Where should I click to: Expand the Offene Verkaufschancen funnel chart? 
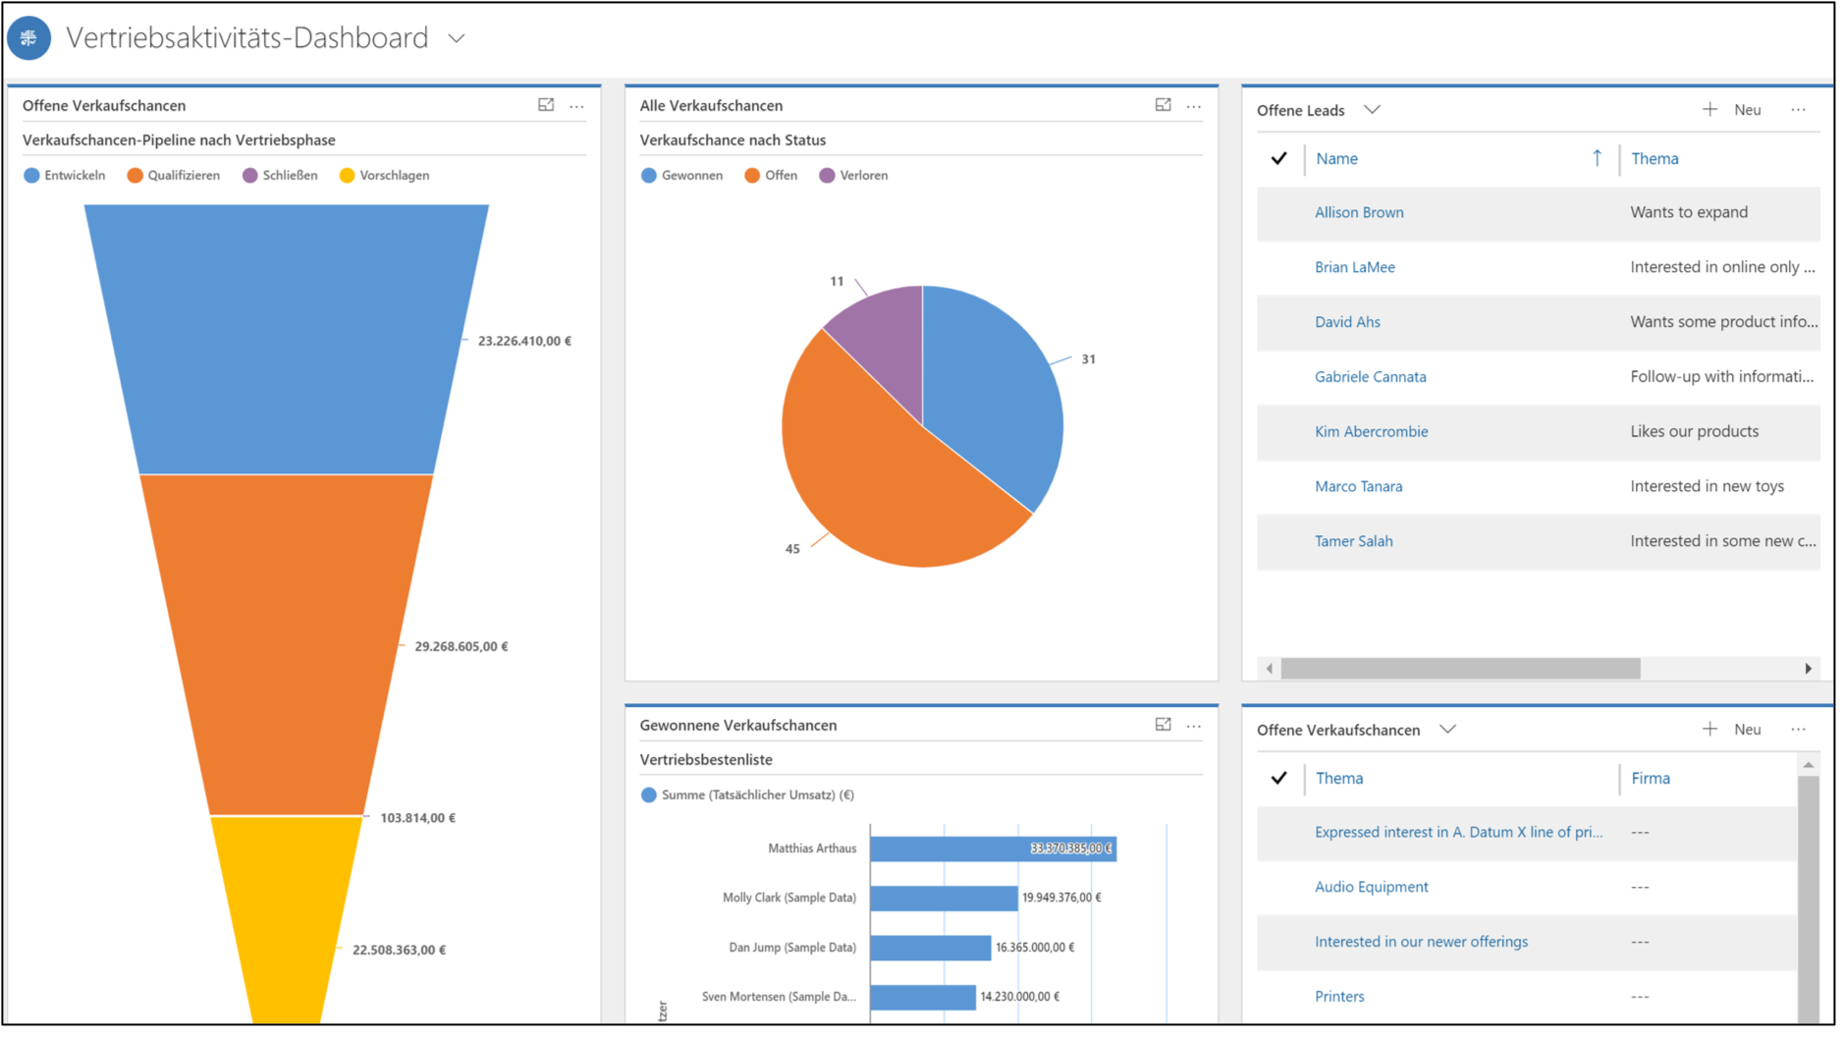pos(546,105)
